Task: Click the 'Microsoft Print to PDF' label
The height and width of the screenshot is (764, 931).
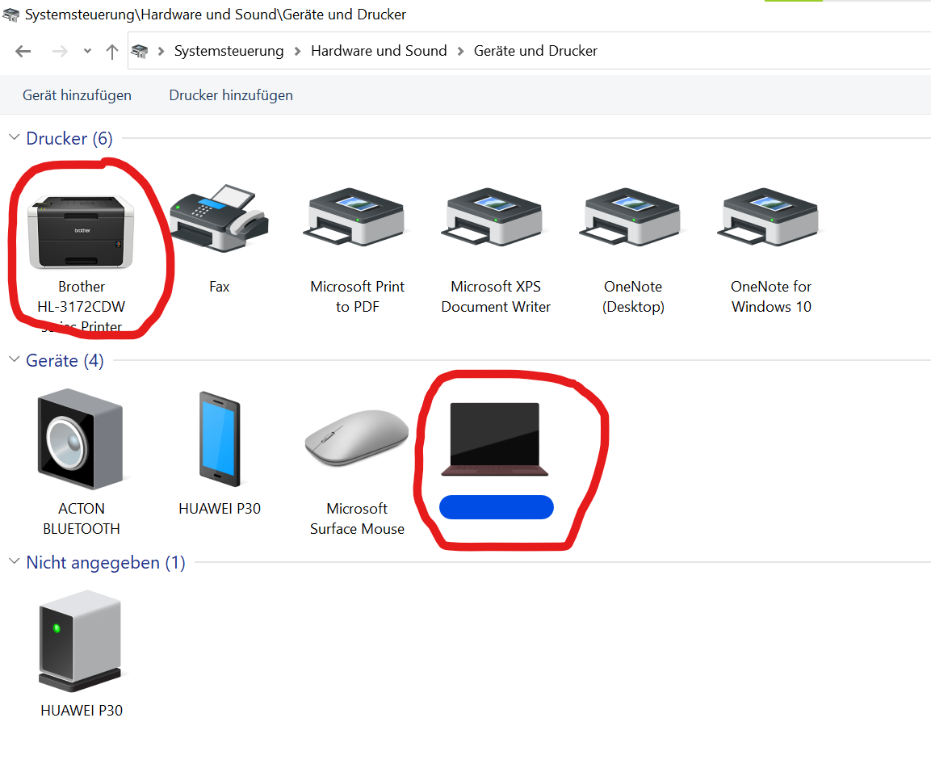Action: coord(357,296)
